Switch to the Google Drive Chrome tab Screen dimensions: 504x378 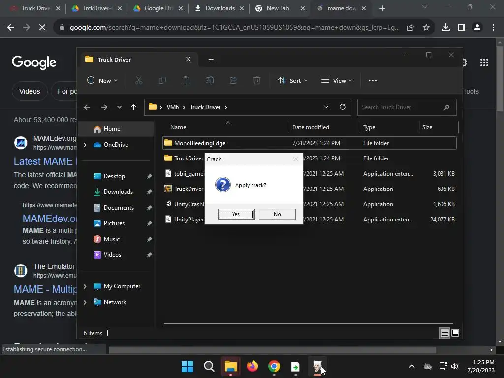158,8
